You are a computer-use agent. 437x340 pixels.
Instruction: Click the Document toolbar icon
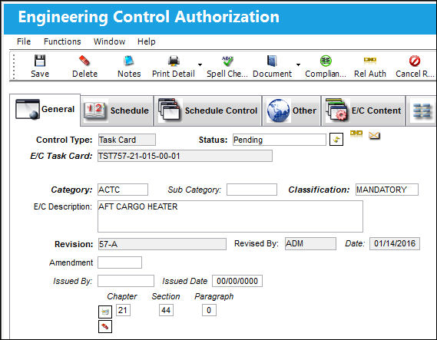click(x=272, y=61)
